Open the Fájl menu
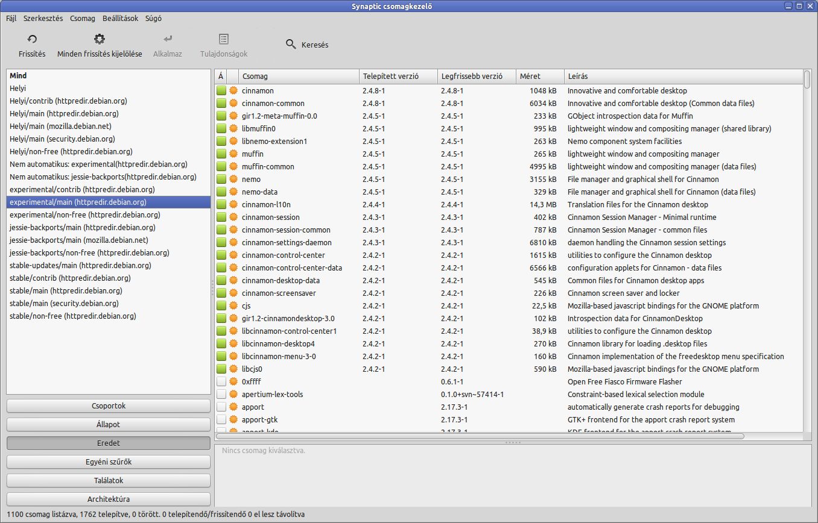 [x=11, y=18]
